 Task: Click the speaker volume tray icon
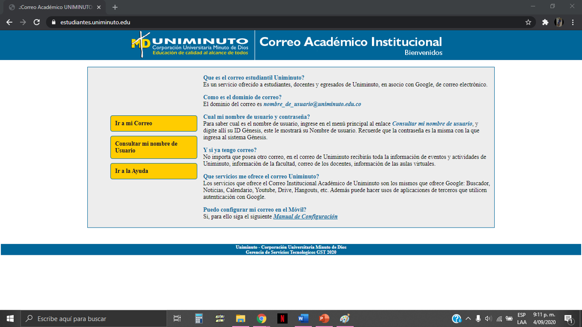(x=488, y=318)
